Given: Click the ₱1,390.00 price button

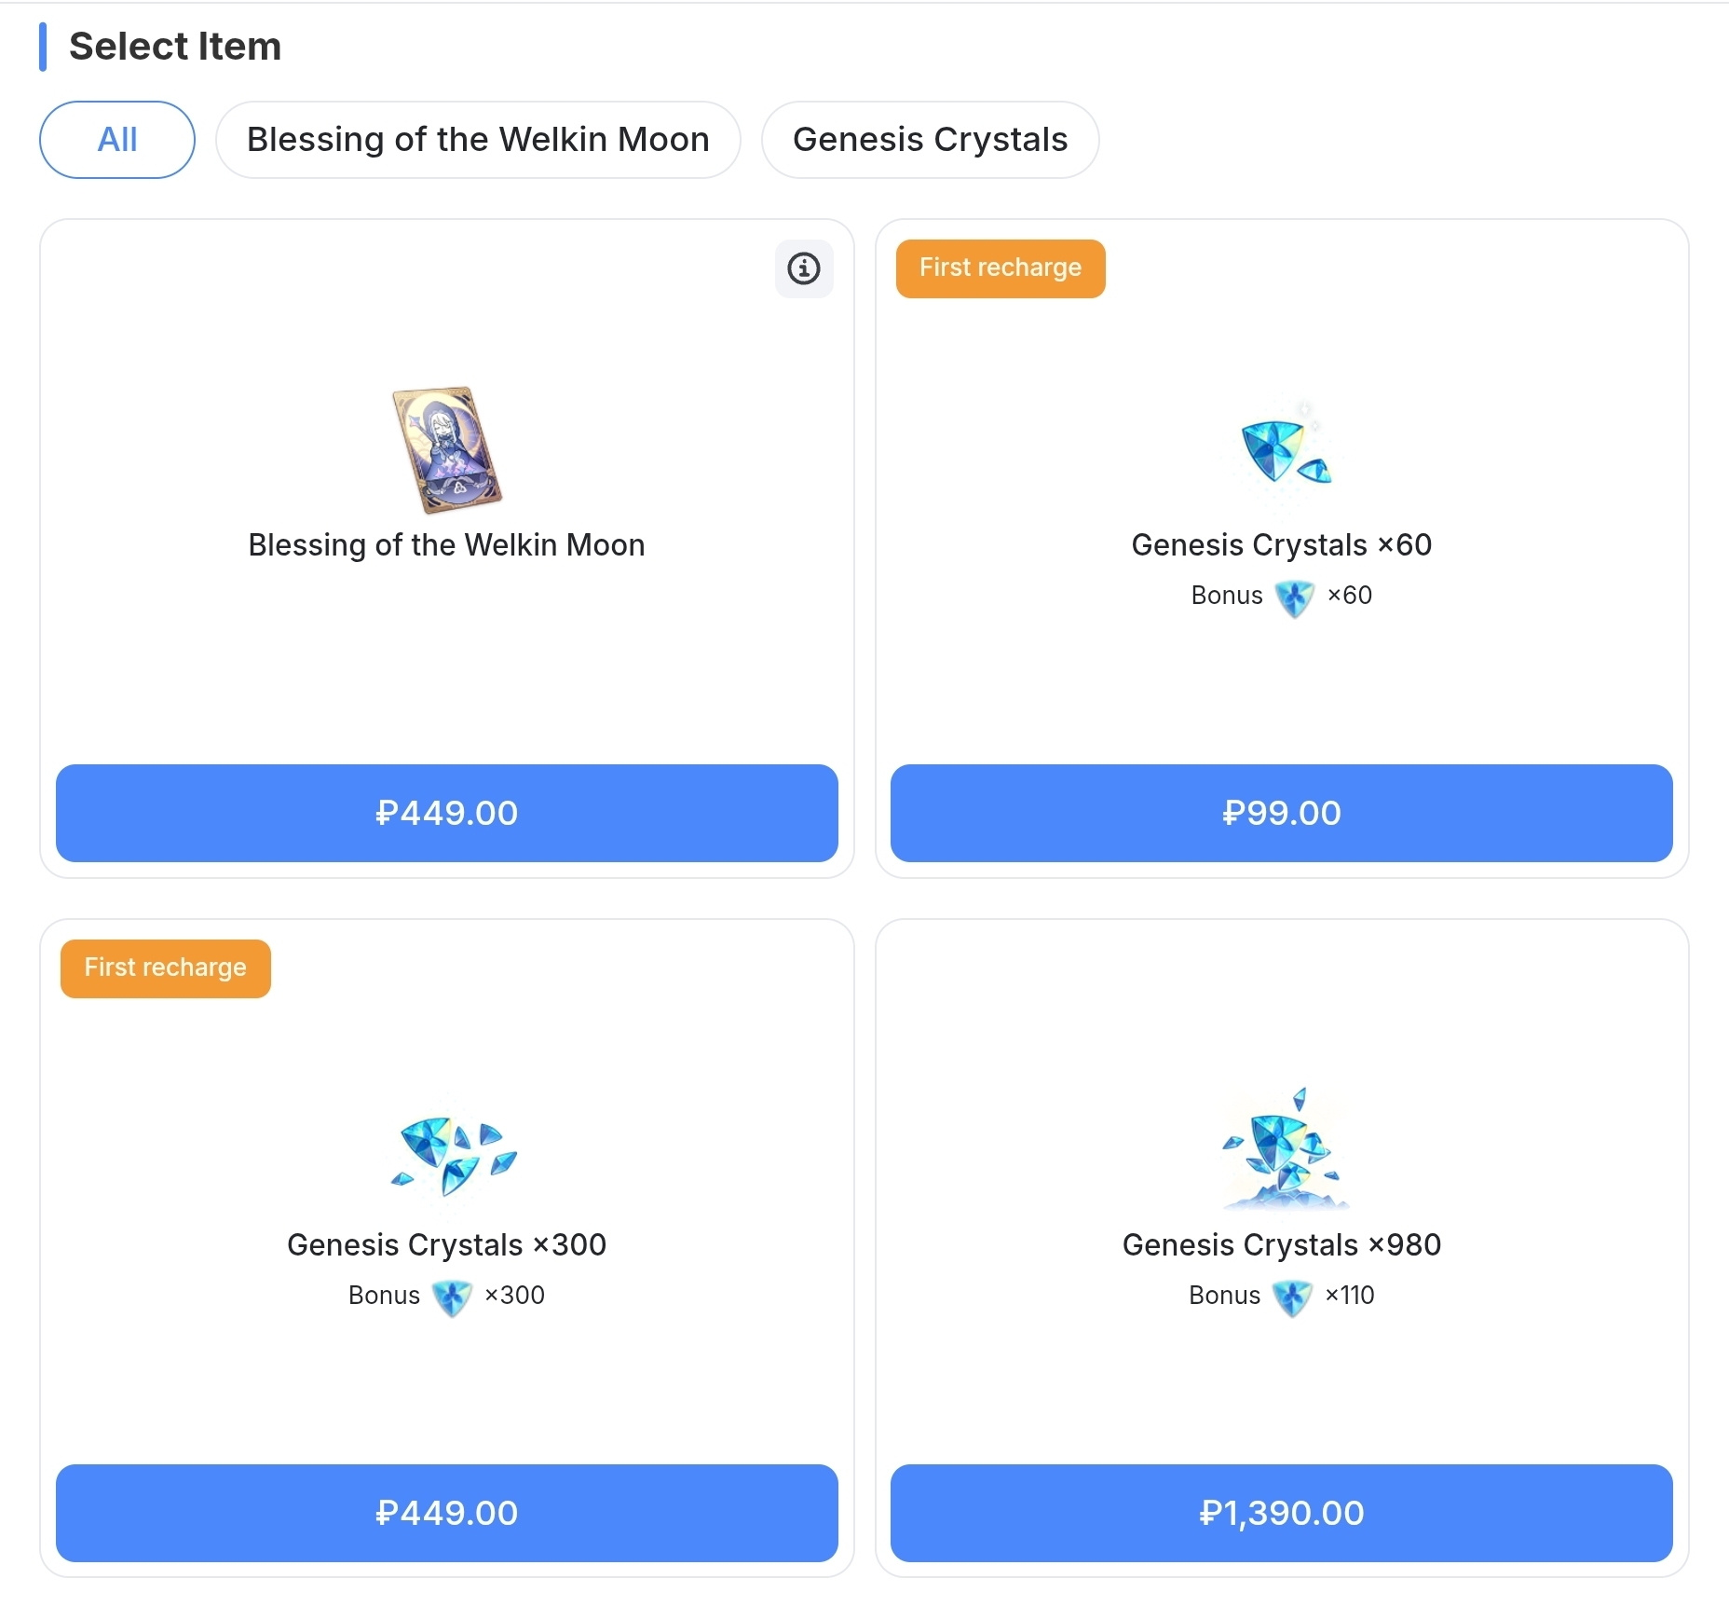Looking at the screenshot, I should [1281, 1513].
